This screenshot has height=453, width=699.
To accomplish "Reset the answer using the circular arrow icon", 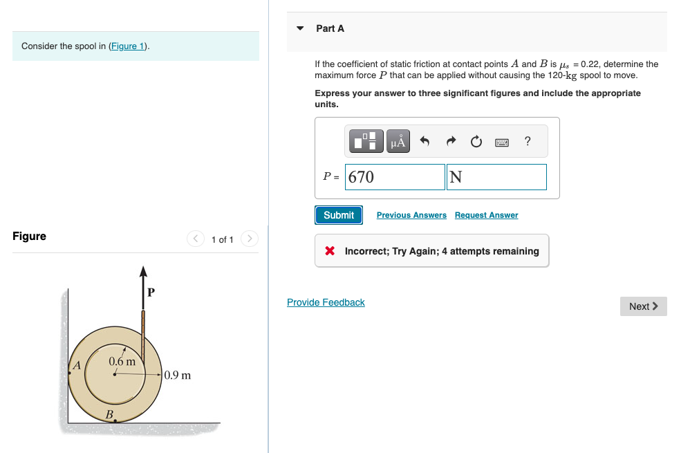I will pyautogui.click(x=476, y=140).
